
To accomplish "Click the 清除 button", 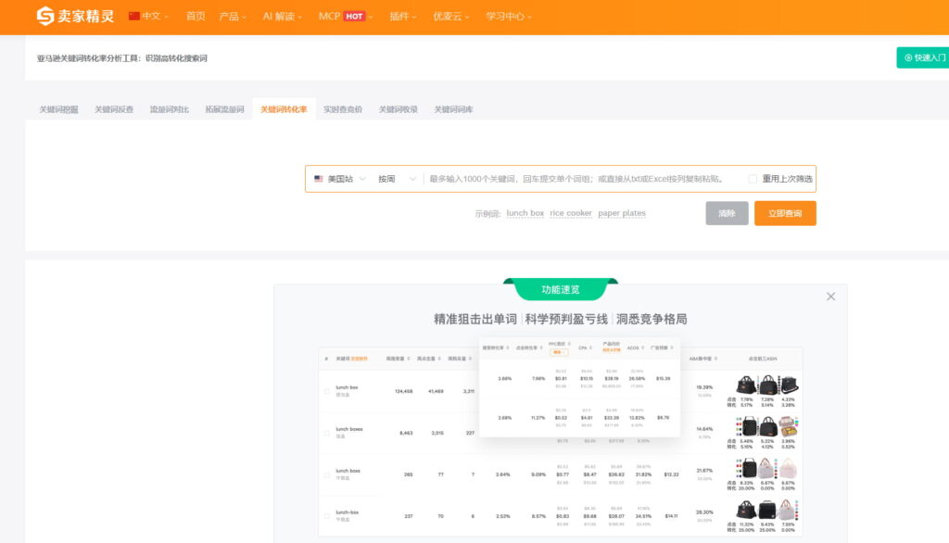I will 727,213.
